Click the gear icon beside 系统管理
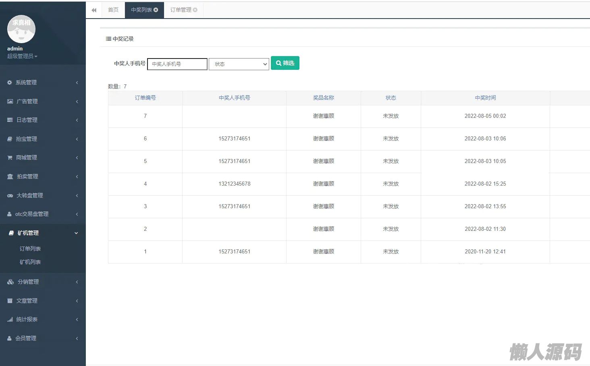The width and height of the screenshot is (590, 366). (10, 82)
